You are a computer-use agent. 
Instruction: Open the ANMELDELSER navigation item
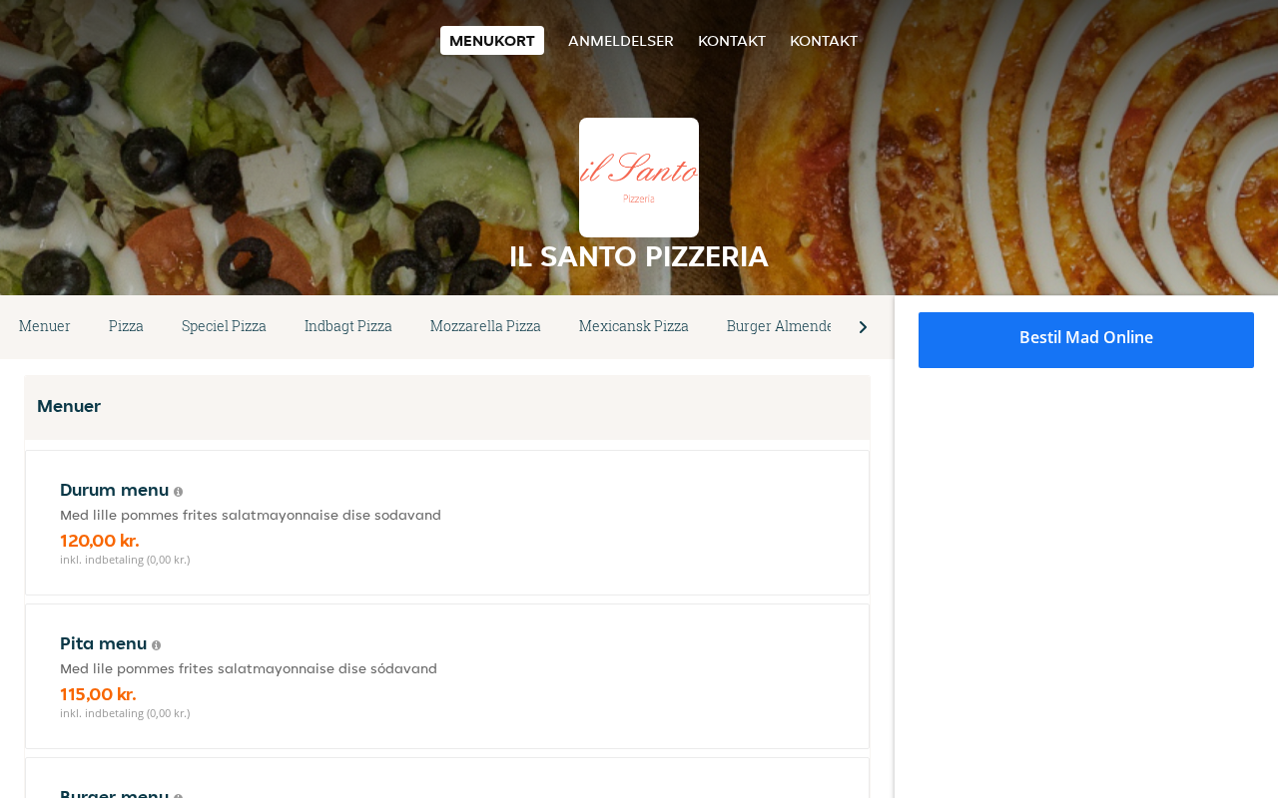click(x=621, y=41)
